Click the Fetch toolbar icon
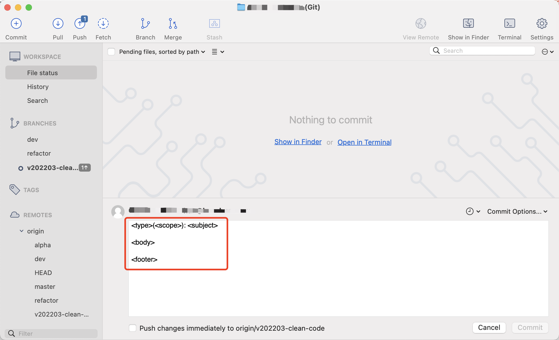 coord(103,24)
